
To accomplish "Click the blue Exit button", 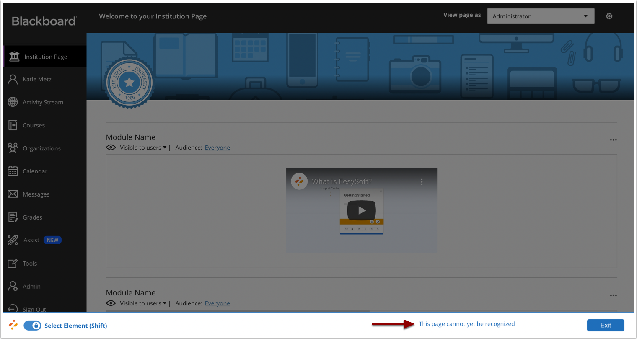I will coord(605,325).
